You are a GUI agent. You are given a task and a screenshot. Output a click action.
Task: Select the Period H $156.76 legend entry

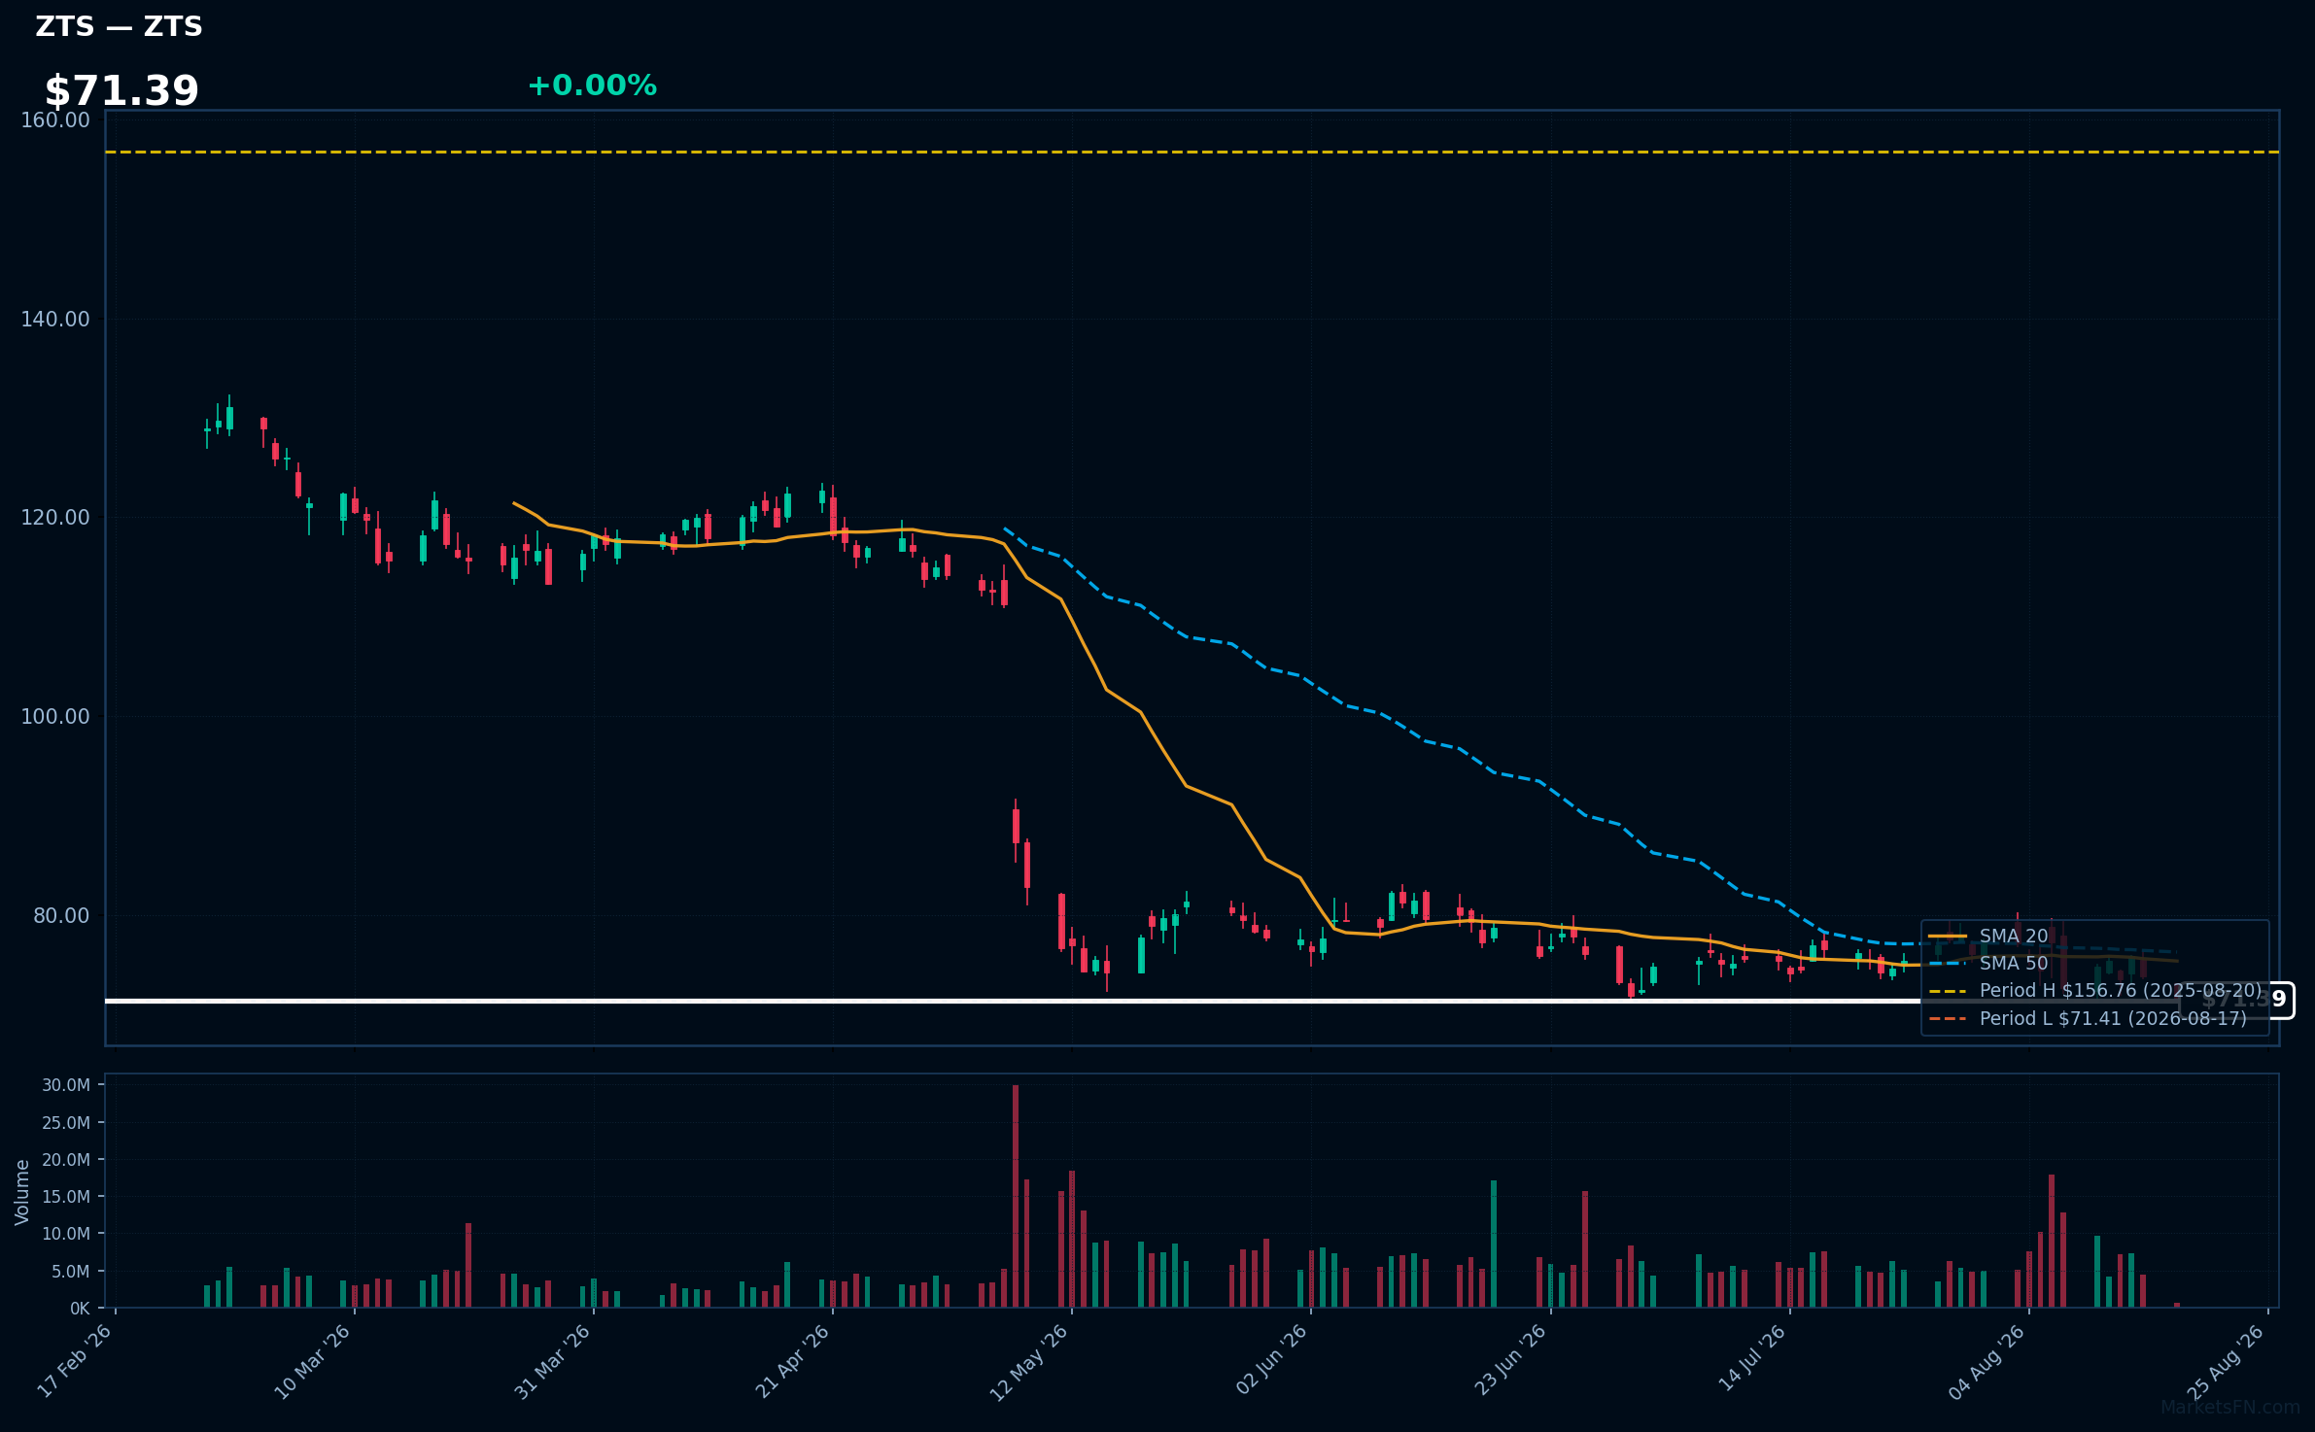[x=2095, y=991]
